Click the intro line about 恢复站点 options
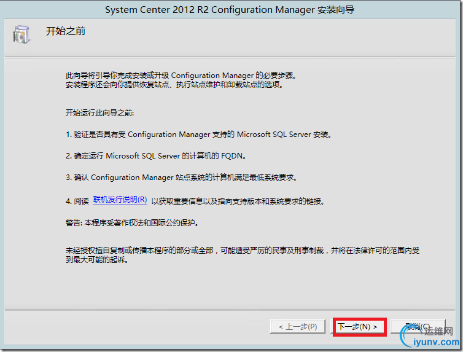 [x=174, y=85]
